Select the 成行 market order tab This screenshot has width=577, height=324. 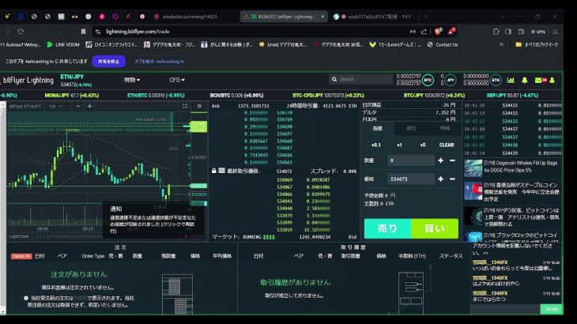click(411, 128)
